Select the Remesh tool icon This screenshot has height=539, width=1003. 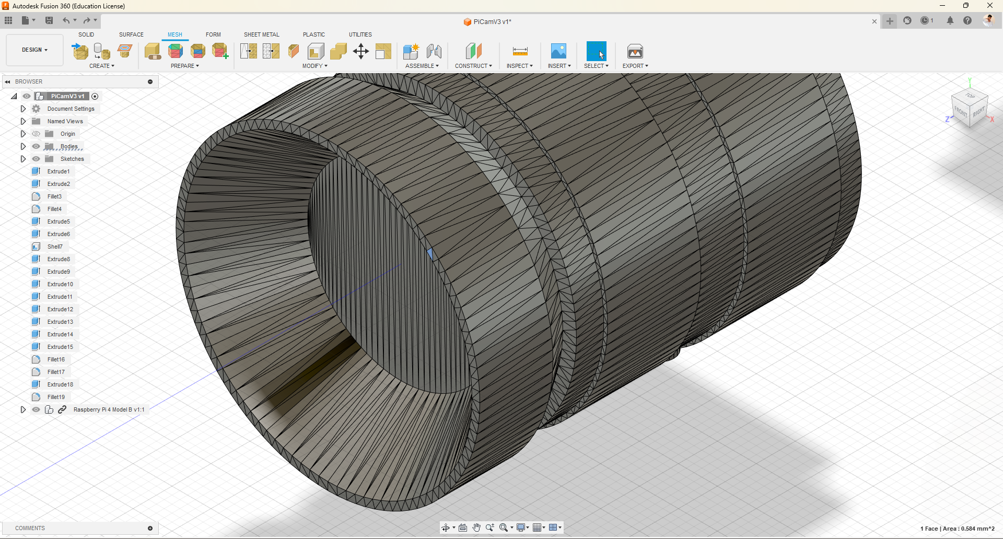[249, 51]
